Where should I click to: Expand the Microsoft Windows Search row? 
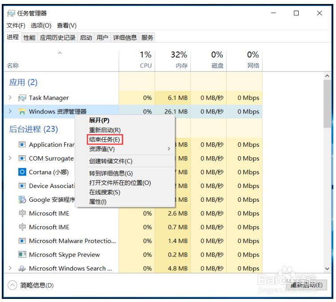[x=10, y=268]
